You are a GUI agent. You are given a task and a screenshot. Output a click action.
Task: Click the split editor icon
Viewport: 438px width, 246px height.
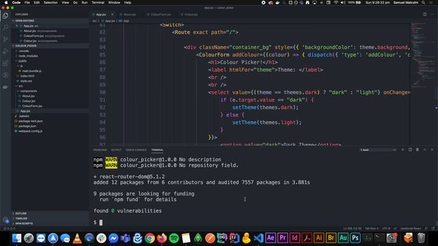pyautogui.click(x=424, y=14)
